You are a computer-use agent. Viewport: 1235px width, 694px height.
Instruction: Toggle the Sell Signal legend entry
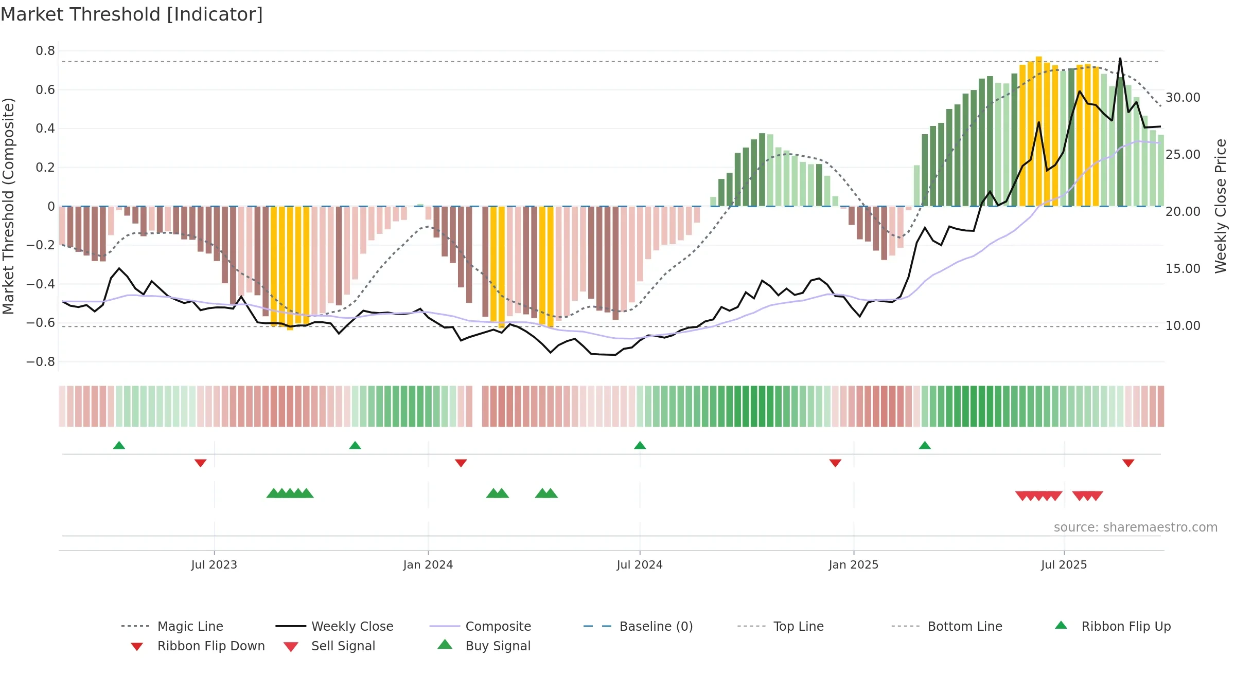329,646
